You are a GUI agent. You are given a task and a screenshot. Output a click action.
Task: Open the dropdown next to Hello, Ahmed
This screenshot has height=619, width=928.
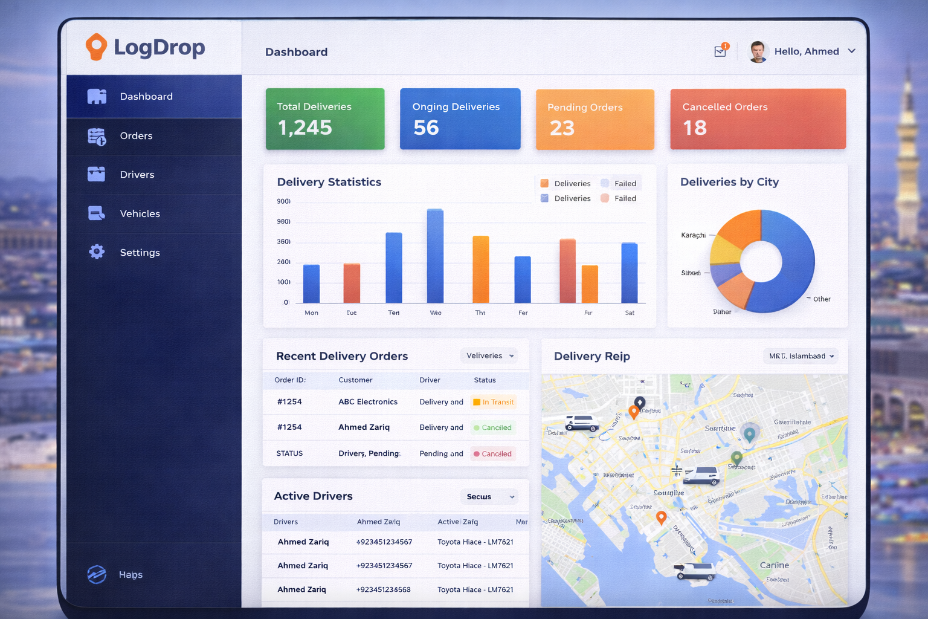[852, 51]
